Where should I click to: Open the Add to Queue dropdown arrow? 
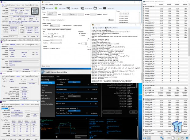pyautogui.click(x=79, y=8)
